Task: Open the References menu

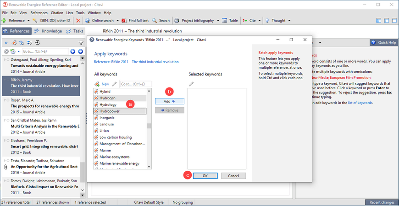Action: [39, 13]
